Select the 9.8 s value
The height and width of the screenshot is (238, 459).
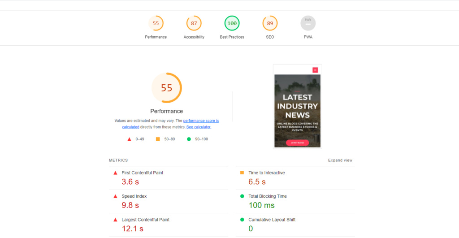[130, 205]
